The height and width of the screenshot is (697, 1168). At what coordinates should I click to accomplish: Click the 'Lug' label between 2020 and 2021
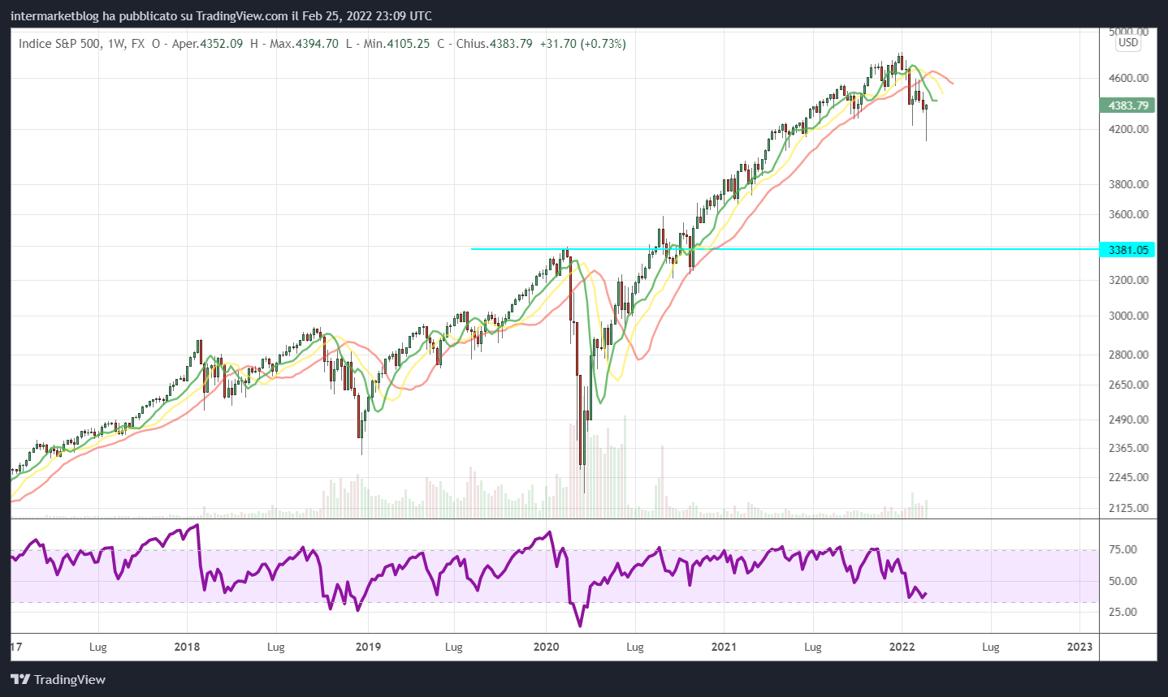click(635, 647)
